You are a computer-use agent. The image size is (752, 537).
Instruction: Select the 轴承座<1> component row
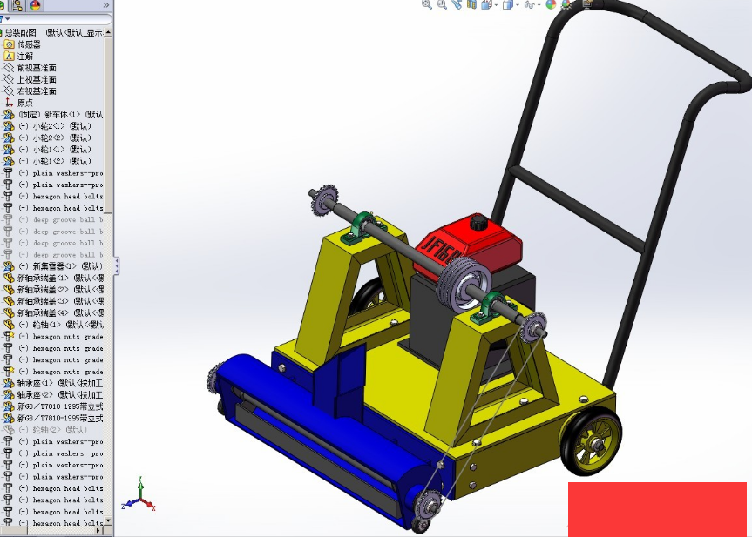pos(53,383)
